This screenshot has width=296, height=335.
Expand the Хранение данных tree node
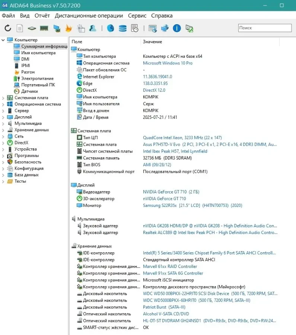pos(3,130)
